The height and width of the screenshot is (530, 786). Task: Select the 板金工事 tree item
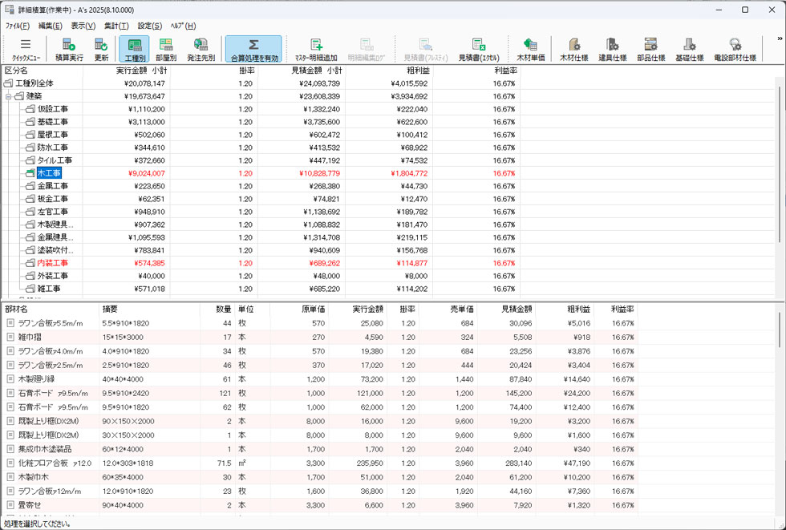pyautogui.click(x=53, y=199)
